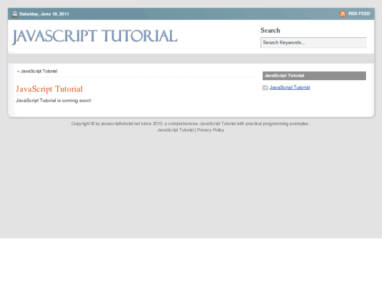Click the gray JavaScript Tutorial sidebar header
Viewport: 382px width, 286px height.
314,76
